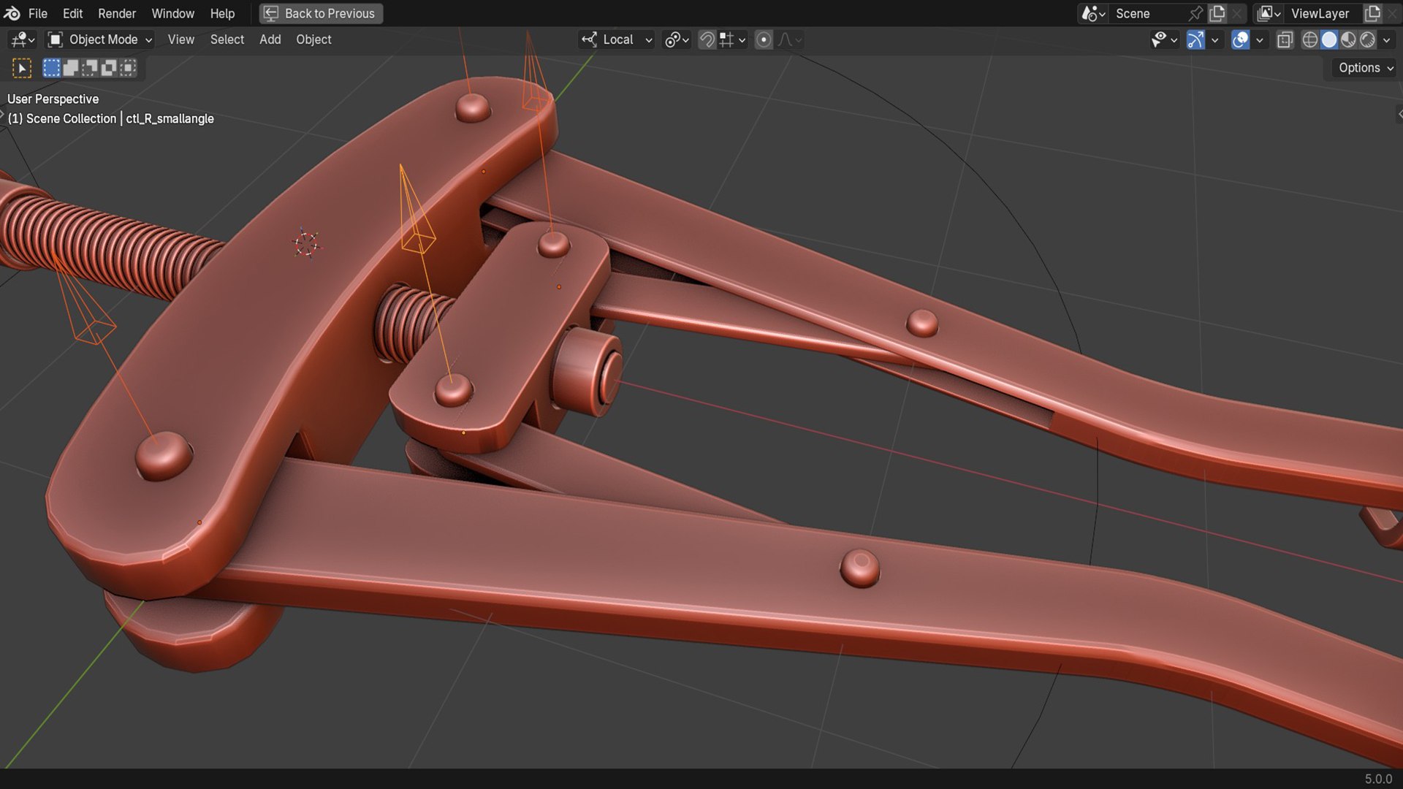Browse view layers icon
This screenshot has width=1403, height=789.
click(1269, 13)
